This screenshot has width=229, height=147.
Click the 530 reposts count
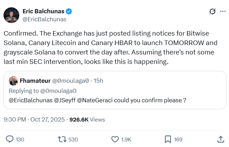[73, 140]
